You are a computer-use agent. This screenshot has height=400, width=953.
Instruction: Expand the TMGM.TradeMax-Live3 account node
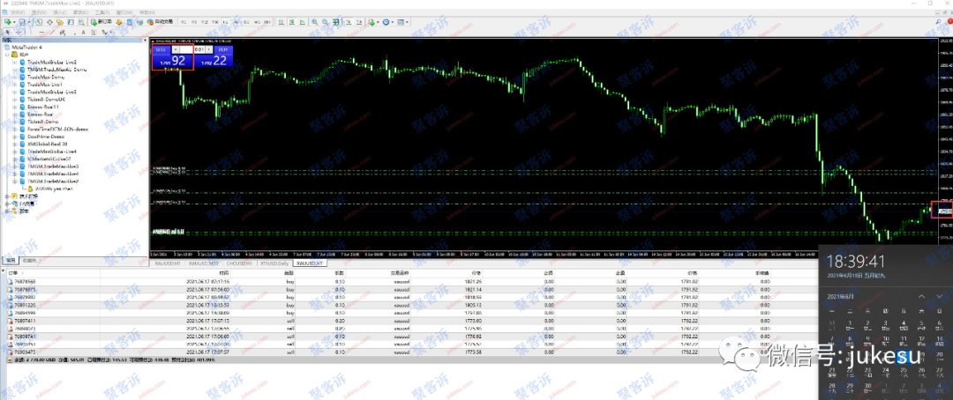[15, 166]
